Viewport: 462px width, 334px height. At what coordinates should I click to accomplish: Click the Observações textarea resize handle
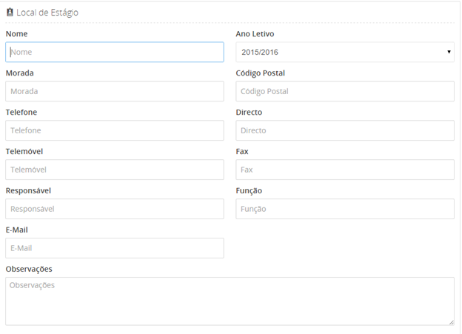tap(451, 321)
